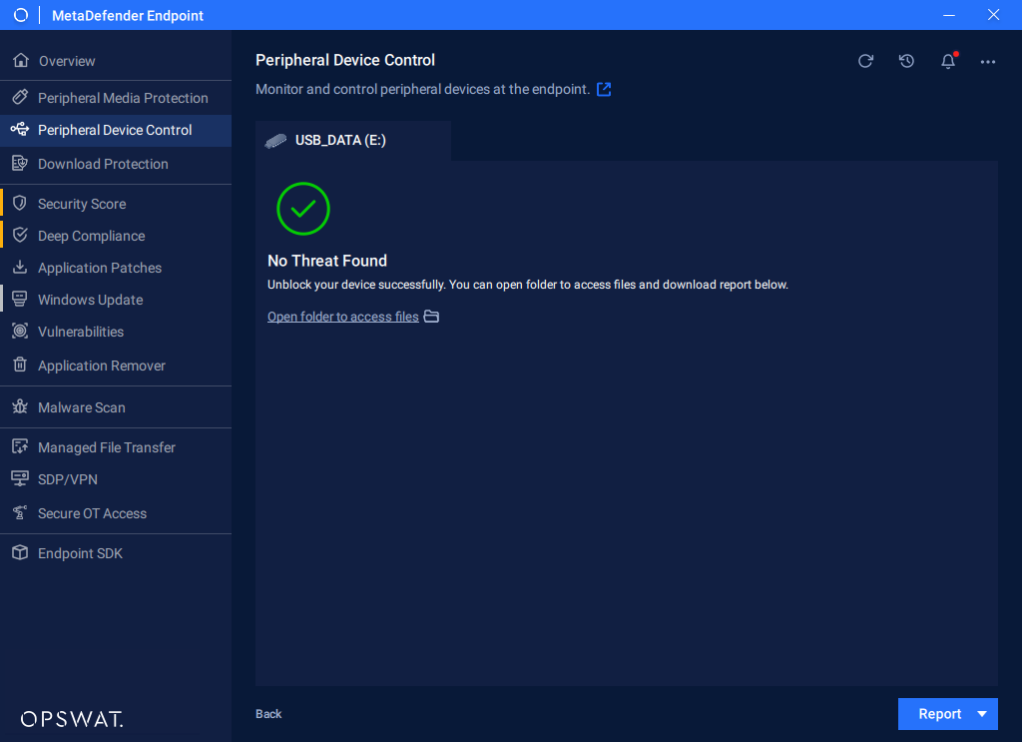The height and width of the screenshot is (742, 1022).
Task: Refresh the Peripheral Device Control page
Action: tap(865, 61)
